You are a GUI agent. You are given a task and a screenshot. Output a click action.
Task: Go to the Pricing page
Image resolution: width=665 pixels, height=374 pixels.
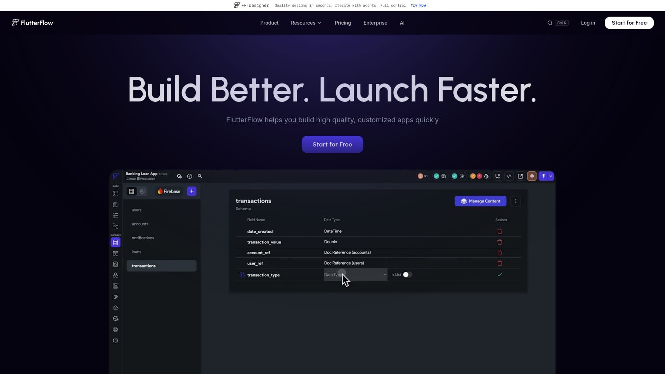(x=343, y=23)
